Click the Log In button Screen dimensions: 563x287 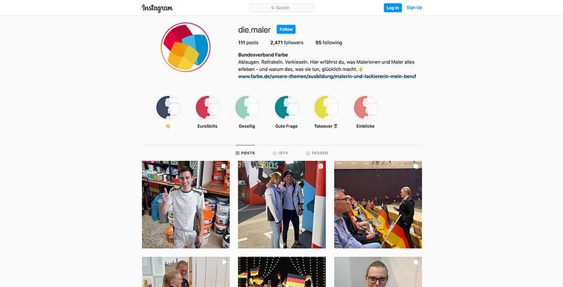(393, 8)
